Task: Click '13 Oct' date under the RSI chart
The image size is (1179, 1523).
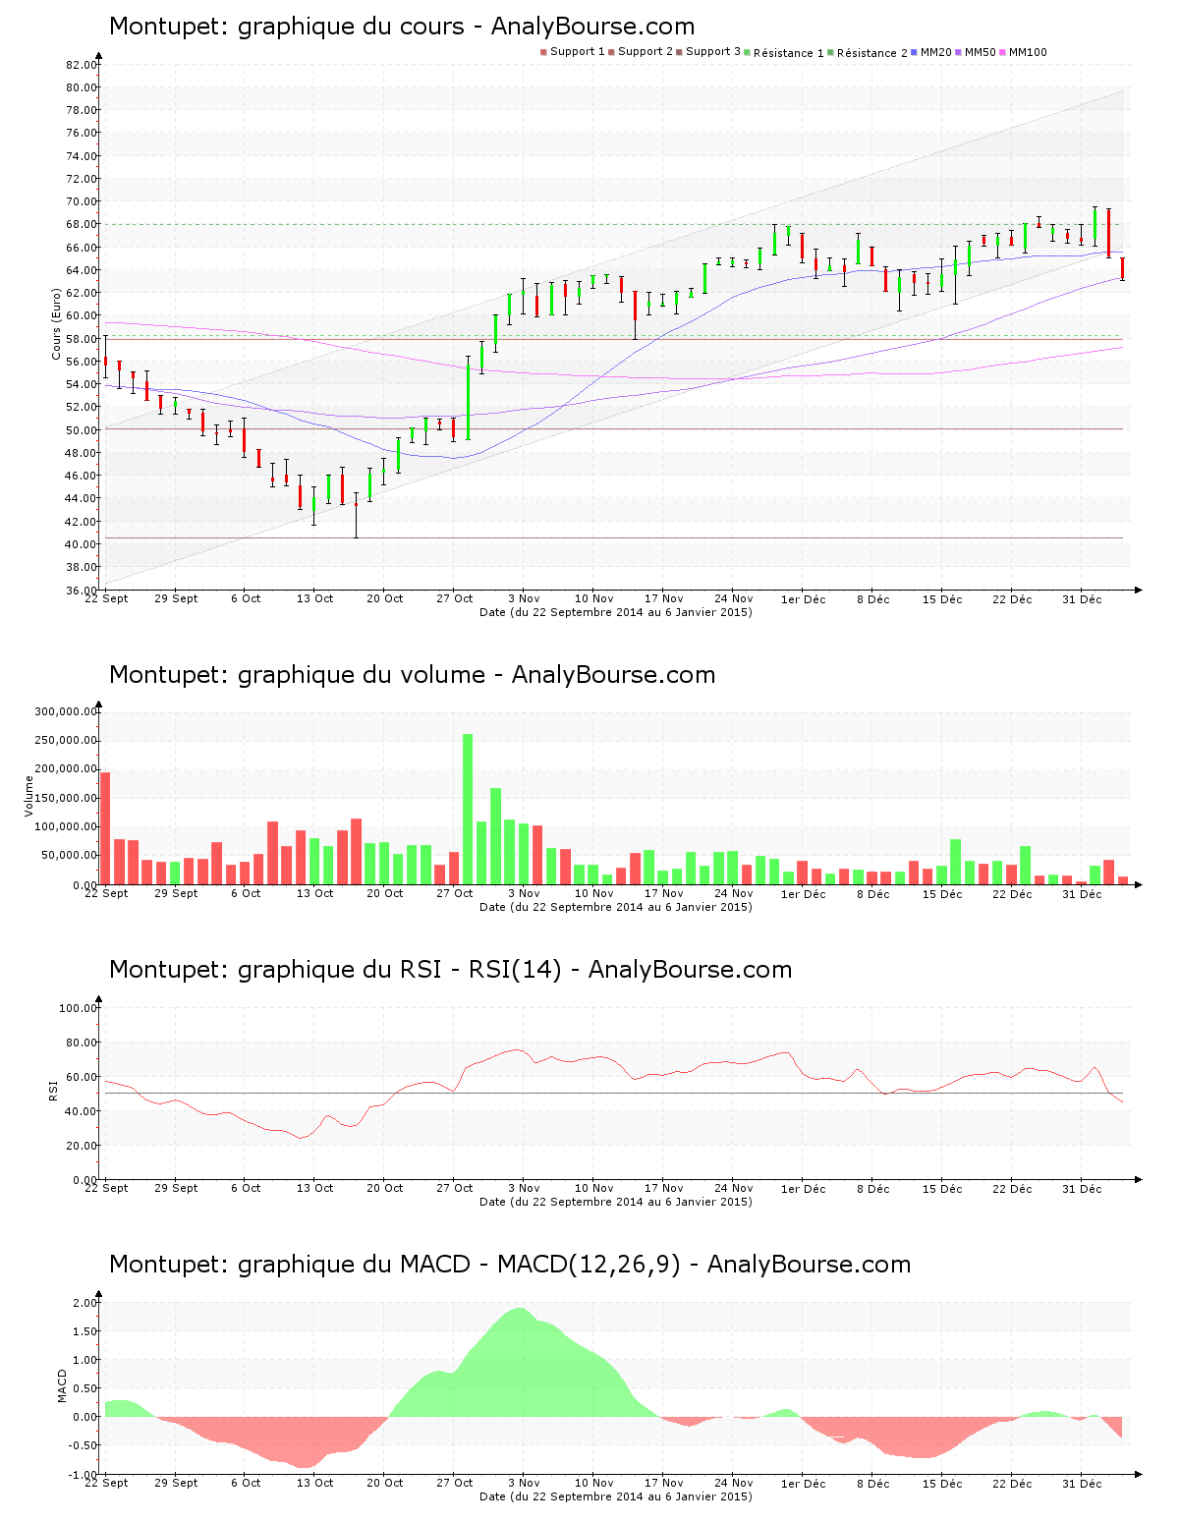Action: 315,1188
